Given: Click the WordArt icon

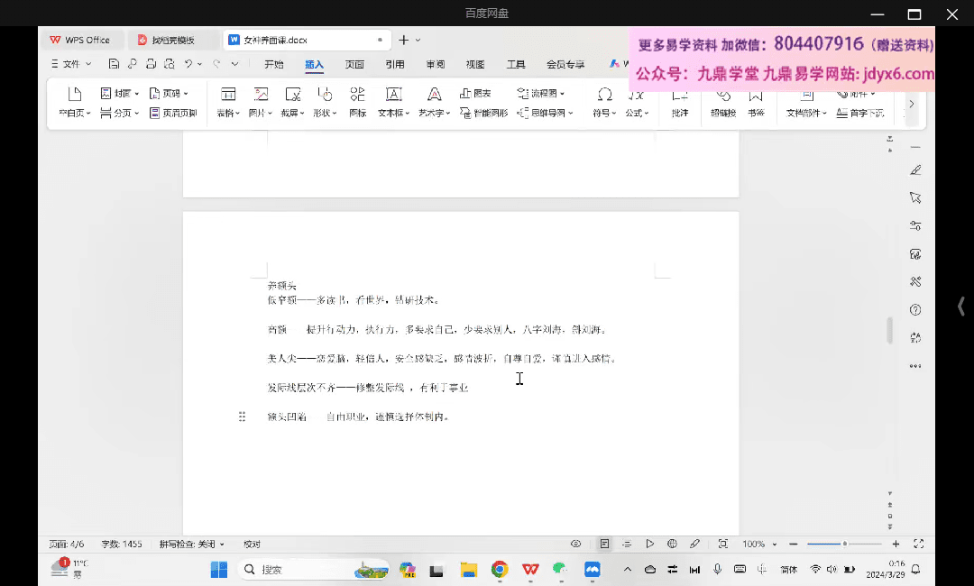Looking at the screenshot, I should (x=434, y=95).
